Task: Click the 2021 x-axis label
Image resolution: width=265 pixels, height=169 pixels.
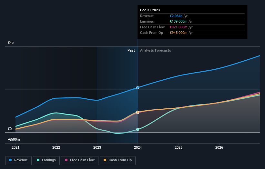Action: coord(15,148)
